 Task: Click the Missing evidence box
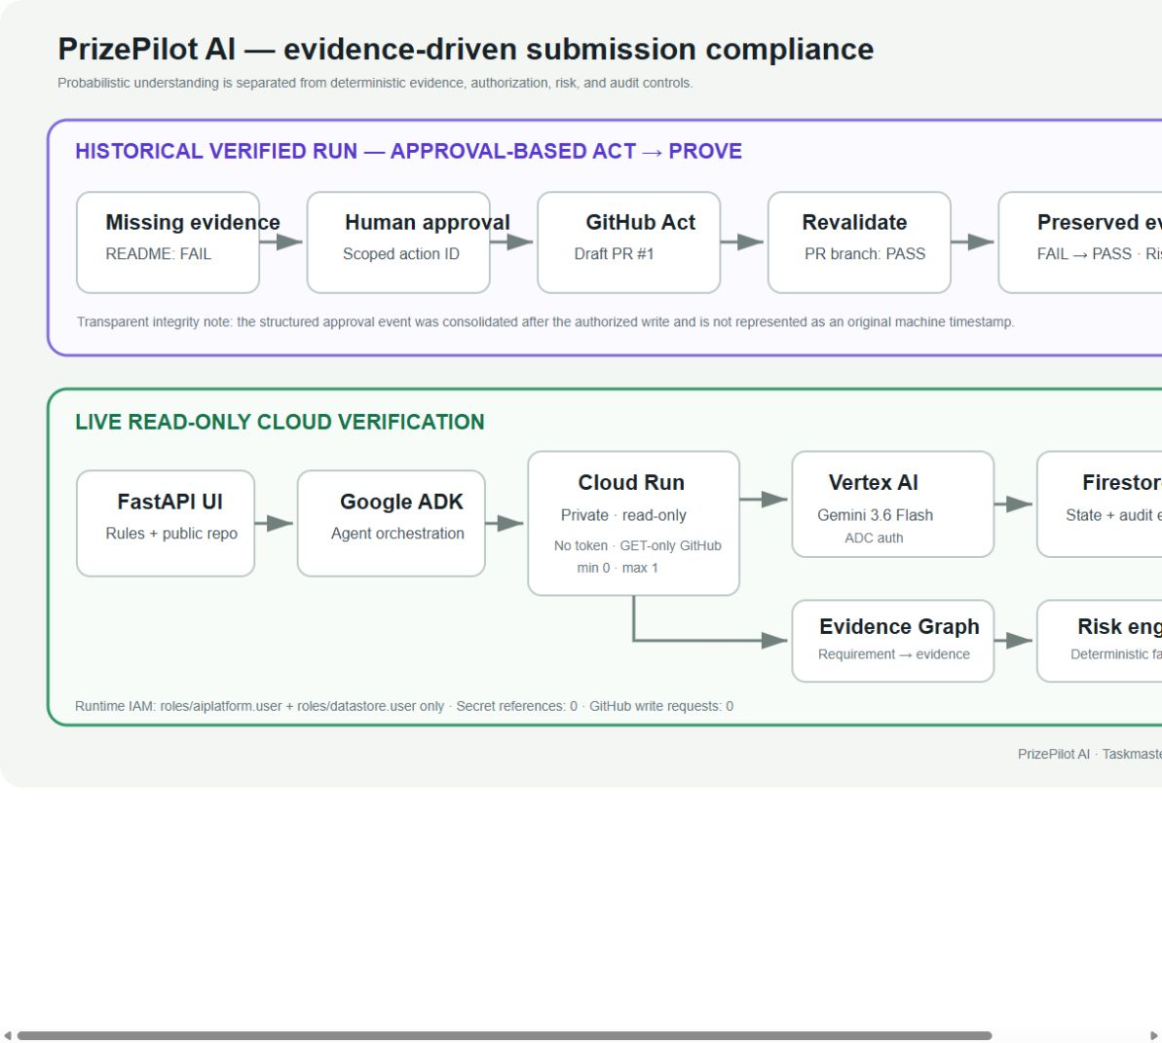coord(168,242)
